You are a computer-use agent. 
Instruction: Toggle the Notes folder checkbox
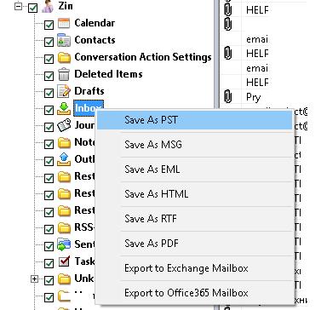49,144
